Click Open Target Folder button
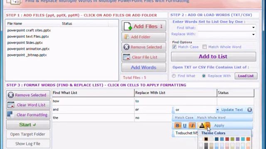 pos(28,134)
